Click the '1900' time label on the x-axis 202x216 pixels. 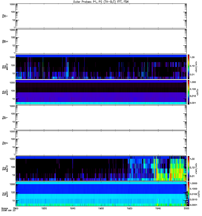tap(101, 208)
